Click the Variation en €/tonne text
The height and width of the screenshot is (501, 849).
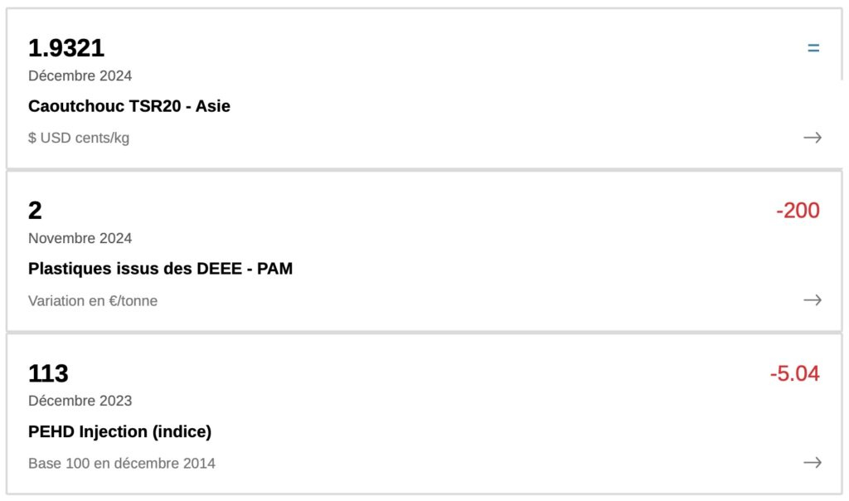click(93, 300)
